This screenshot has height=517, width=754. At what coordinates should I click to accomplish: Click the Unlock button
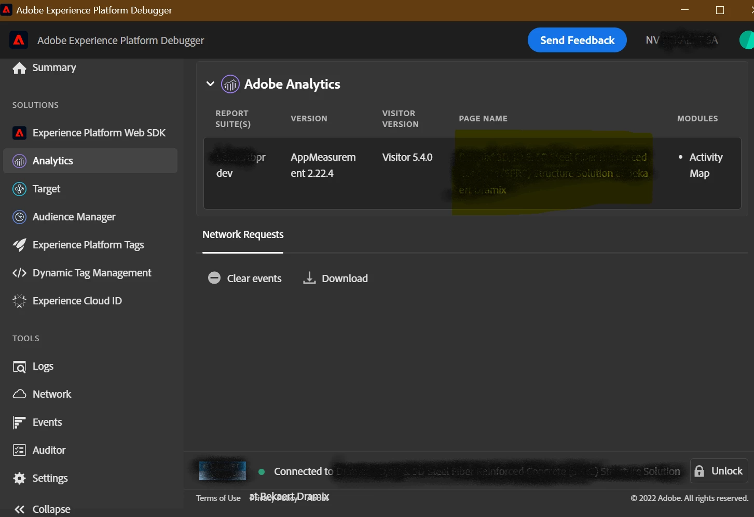tap(719, 471)
